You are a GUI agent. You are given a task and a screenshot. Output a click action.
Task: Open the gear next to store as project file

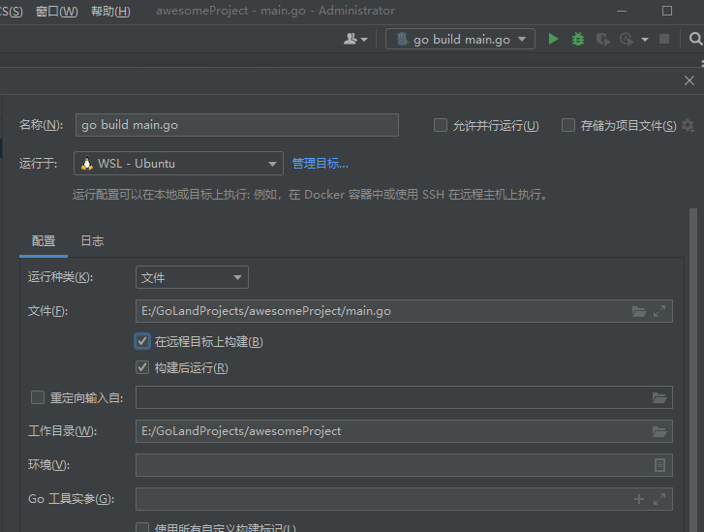point(688,125)
